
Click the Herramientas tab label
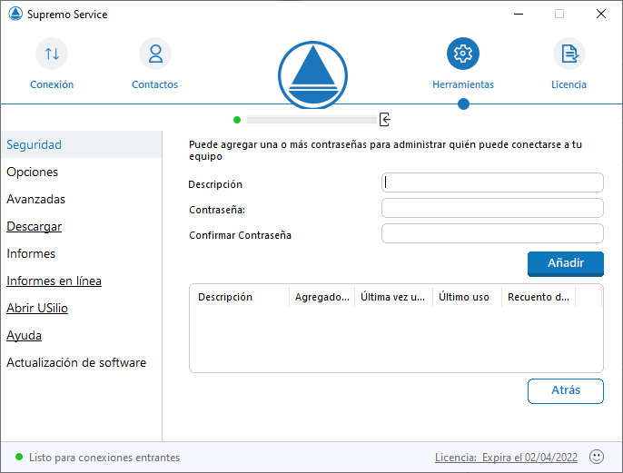463,84
